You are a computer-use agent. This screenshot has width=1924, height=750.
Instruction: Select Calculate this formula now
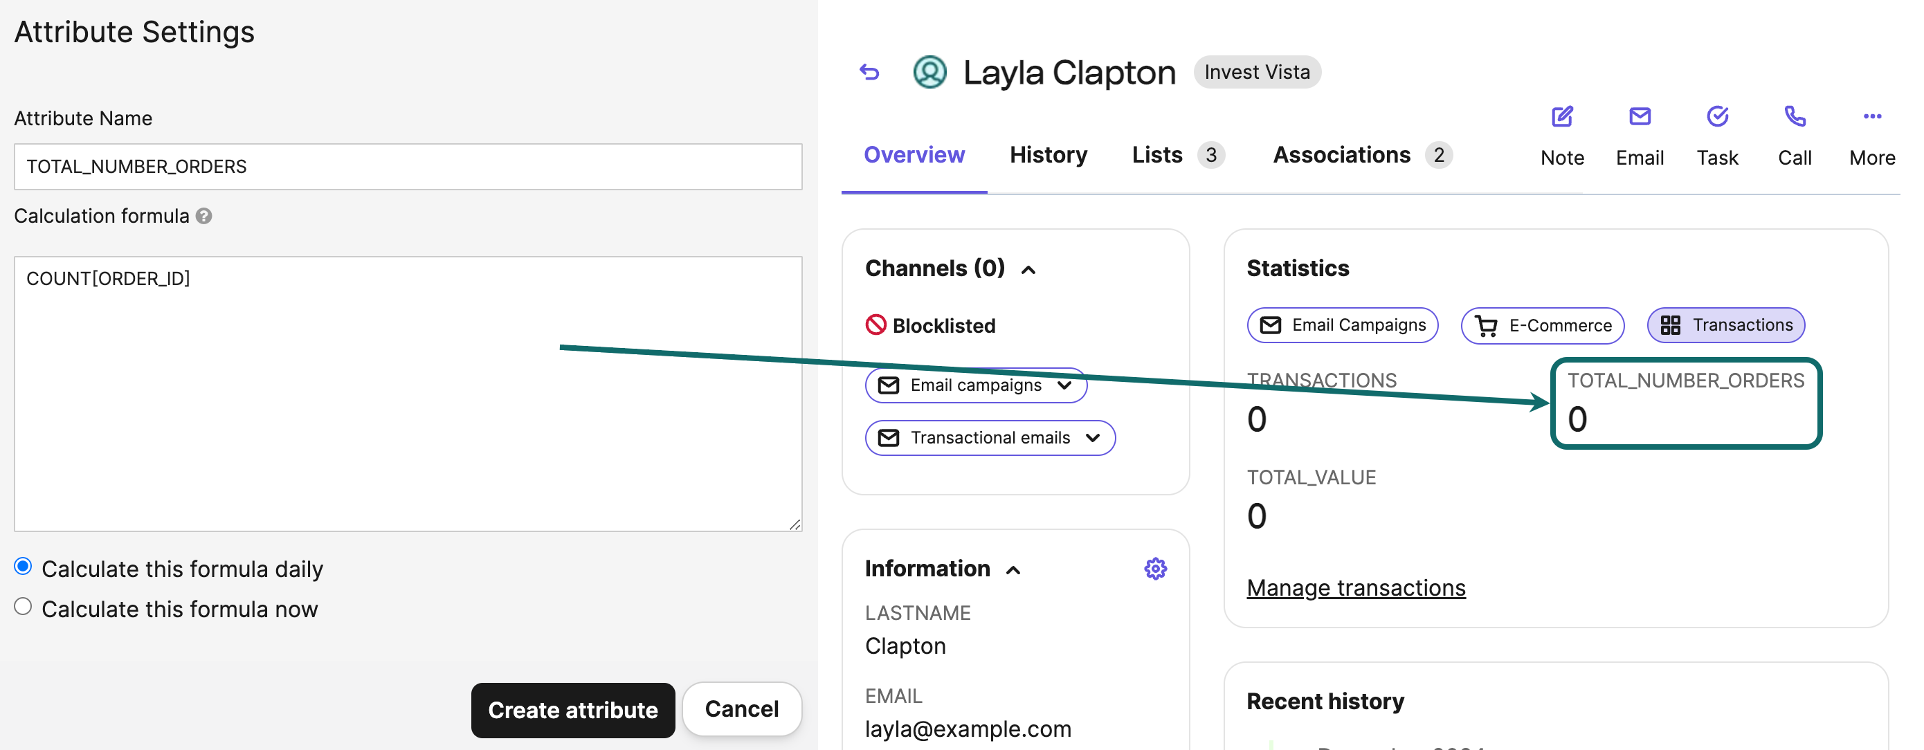tap(23, 607)
